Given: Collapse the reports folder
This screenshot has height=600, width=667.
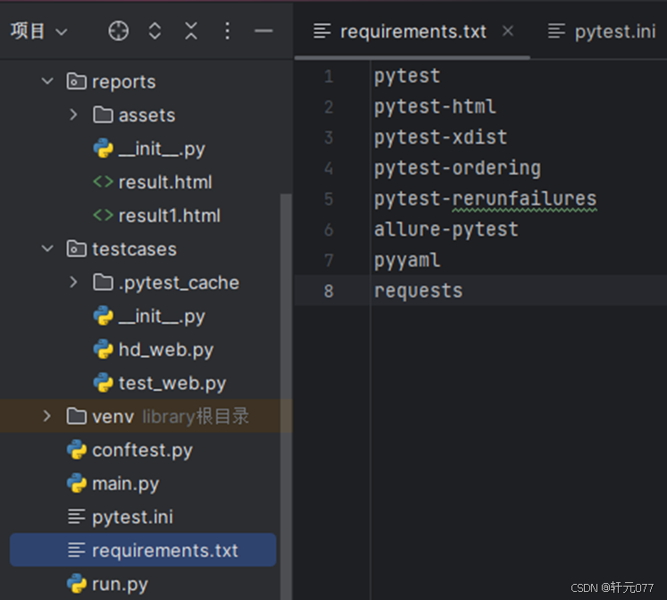Looking at the screenshot, I should (47, 80).
